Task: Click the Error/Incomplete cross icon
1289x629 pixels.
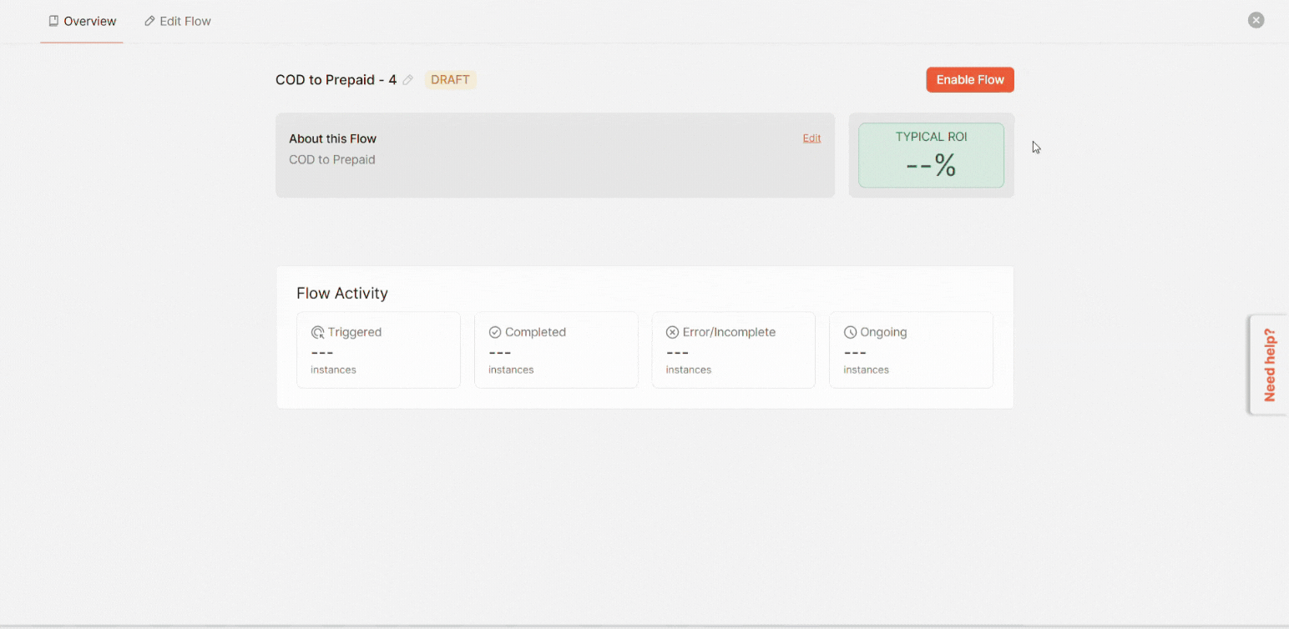Action: click(x=672, y=332)
